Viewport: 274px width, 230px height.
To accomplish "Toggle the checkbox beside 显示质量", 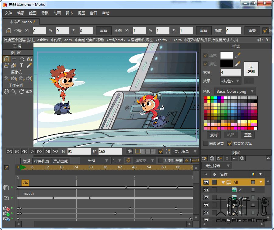I will pyautogui.click(x=161, y=151).
